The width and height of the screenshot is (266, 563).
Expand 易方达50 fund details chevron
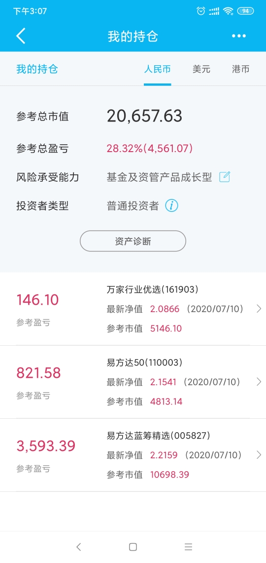click(259, 382)
